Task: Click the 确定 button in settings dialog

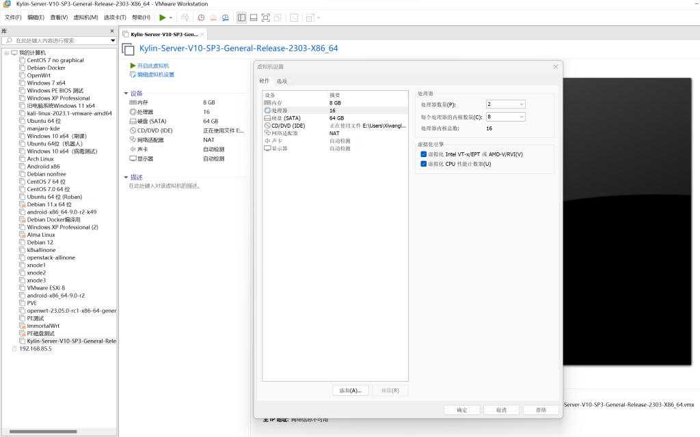Action: tap(462, 410)
